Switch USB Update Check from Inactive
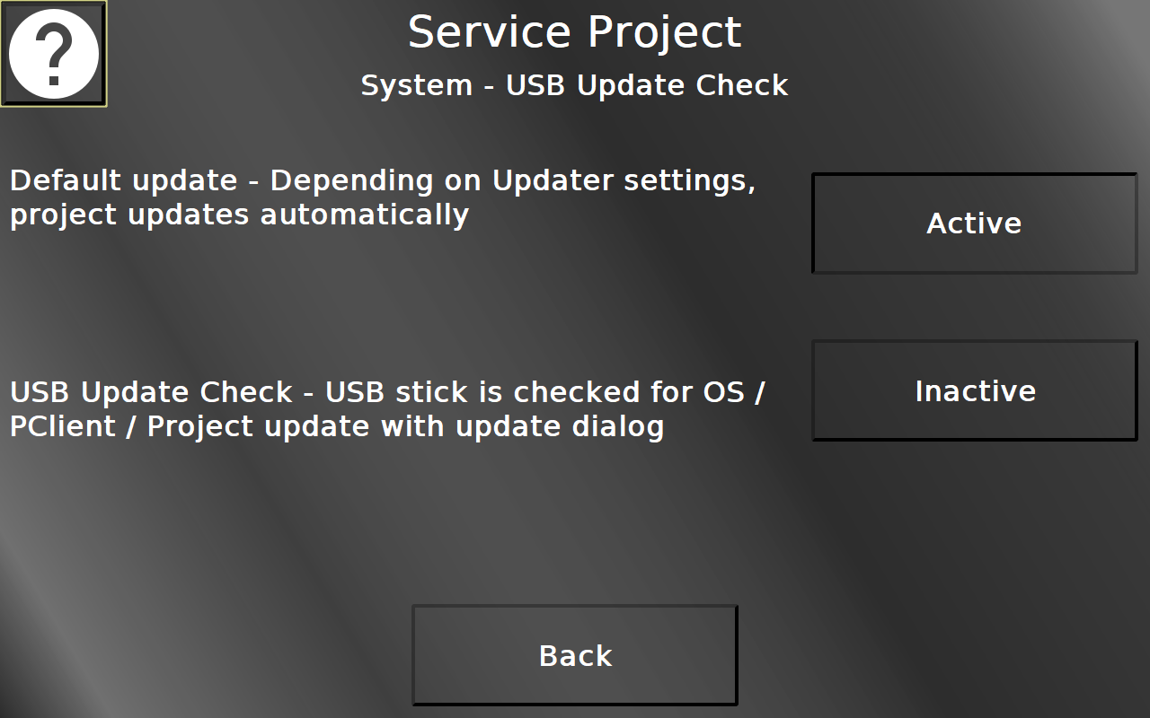The width and height of the screenshot is (1150, 718). [x=974, y=390]
